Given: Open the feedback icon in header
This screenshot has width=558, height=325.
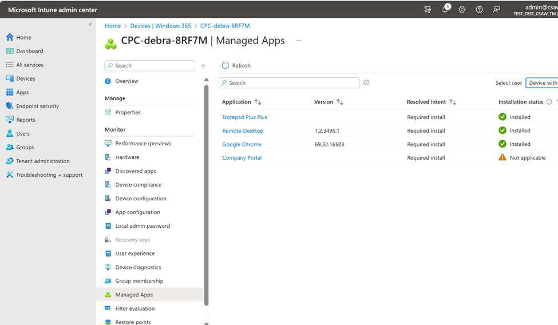Looking at the screenshot, I should [x=496, y=10].
